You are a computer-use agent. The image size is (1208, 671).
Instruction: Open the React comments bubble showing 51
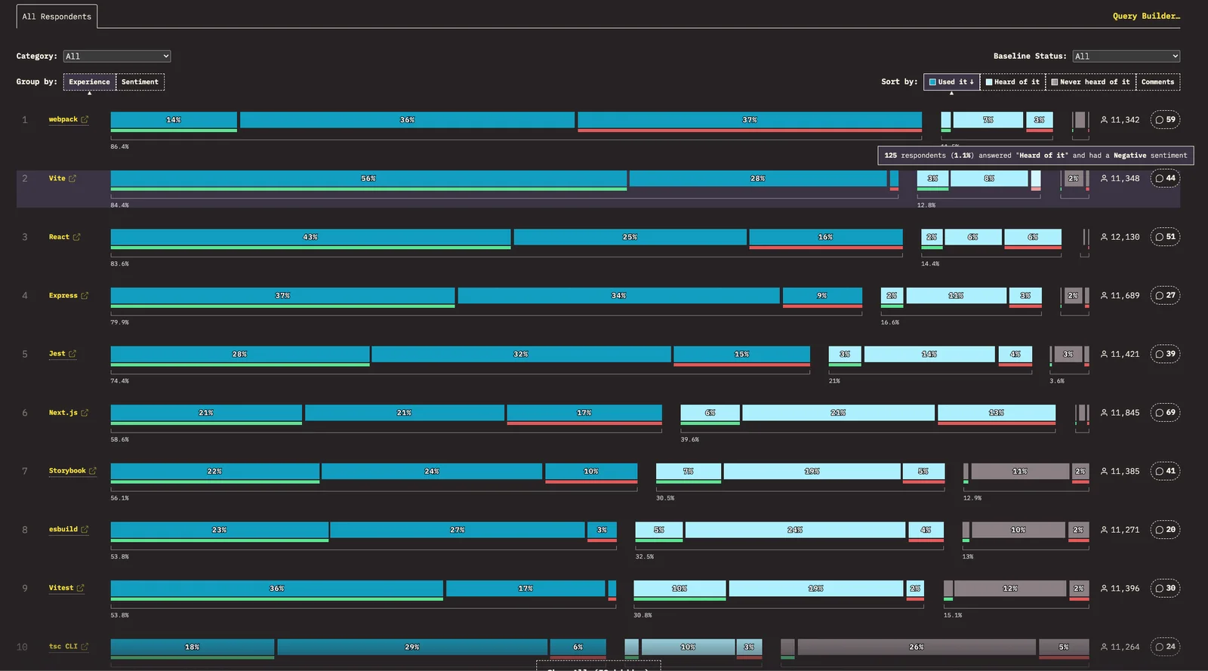pos(1165,237)
